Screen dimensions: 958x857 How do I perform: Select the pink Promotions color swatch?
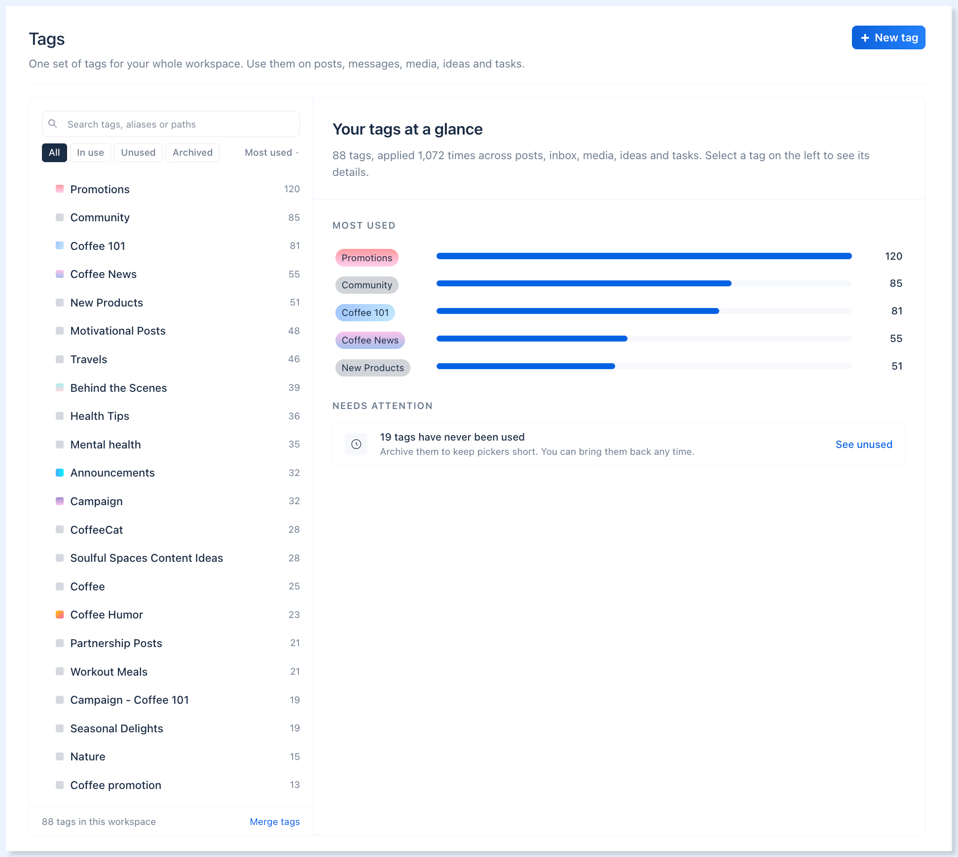click(x=60, y=189)
